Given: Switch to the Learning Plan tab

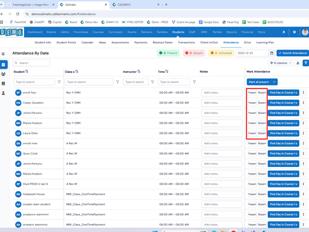Looking at the screenshot, I should (x=265, y=43).
